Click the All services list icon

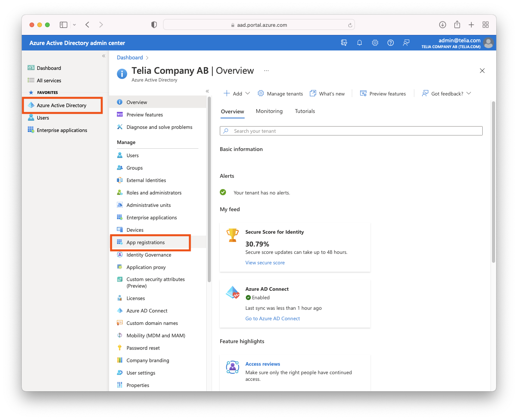pyautogui.click(x=31, y=80)
